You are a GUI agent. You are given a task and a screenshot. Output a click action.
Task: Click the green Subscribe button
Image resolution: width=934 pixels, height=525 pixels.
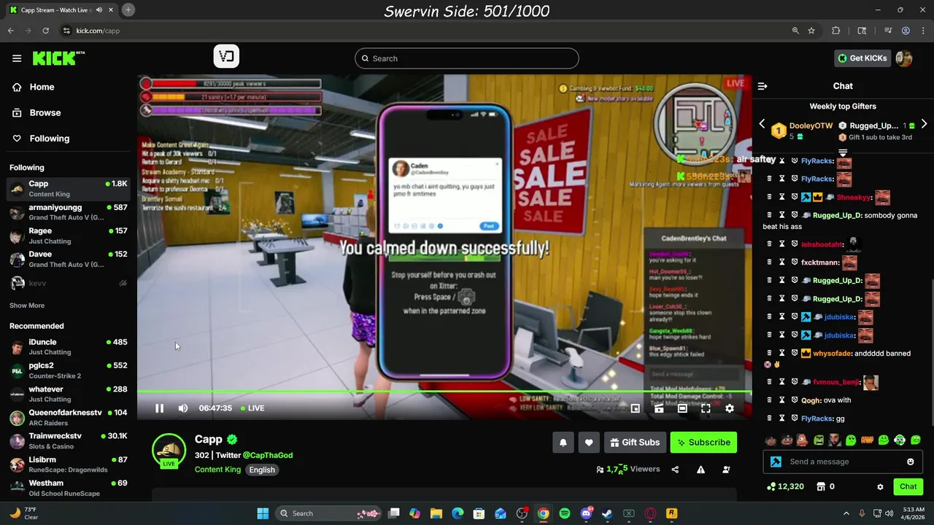(x=703, y=442)
